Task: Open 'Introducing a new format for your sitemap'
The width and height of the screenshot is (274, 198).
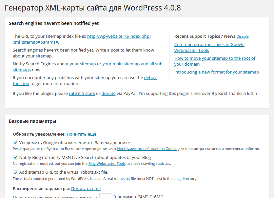Action: pyautogui.click(x=216, y=72)
